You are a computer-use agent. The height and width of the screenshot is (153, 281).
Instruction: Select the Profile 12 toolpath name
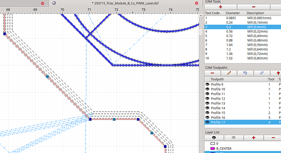(218, 98)
